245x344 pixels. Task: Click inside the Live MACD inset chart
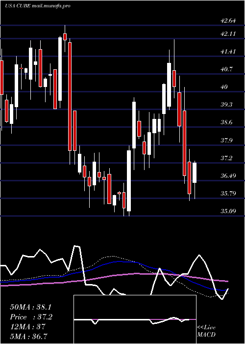135,319
